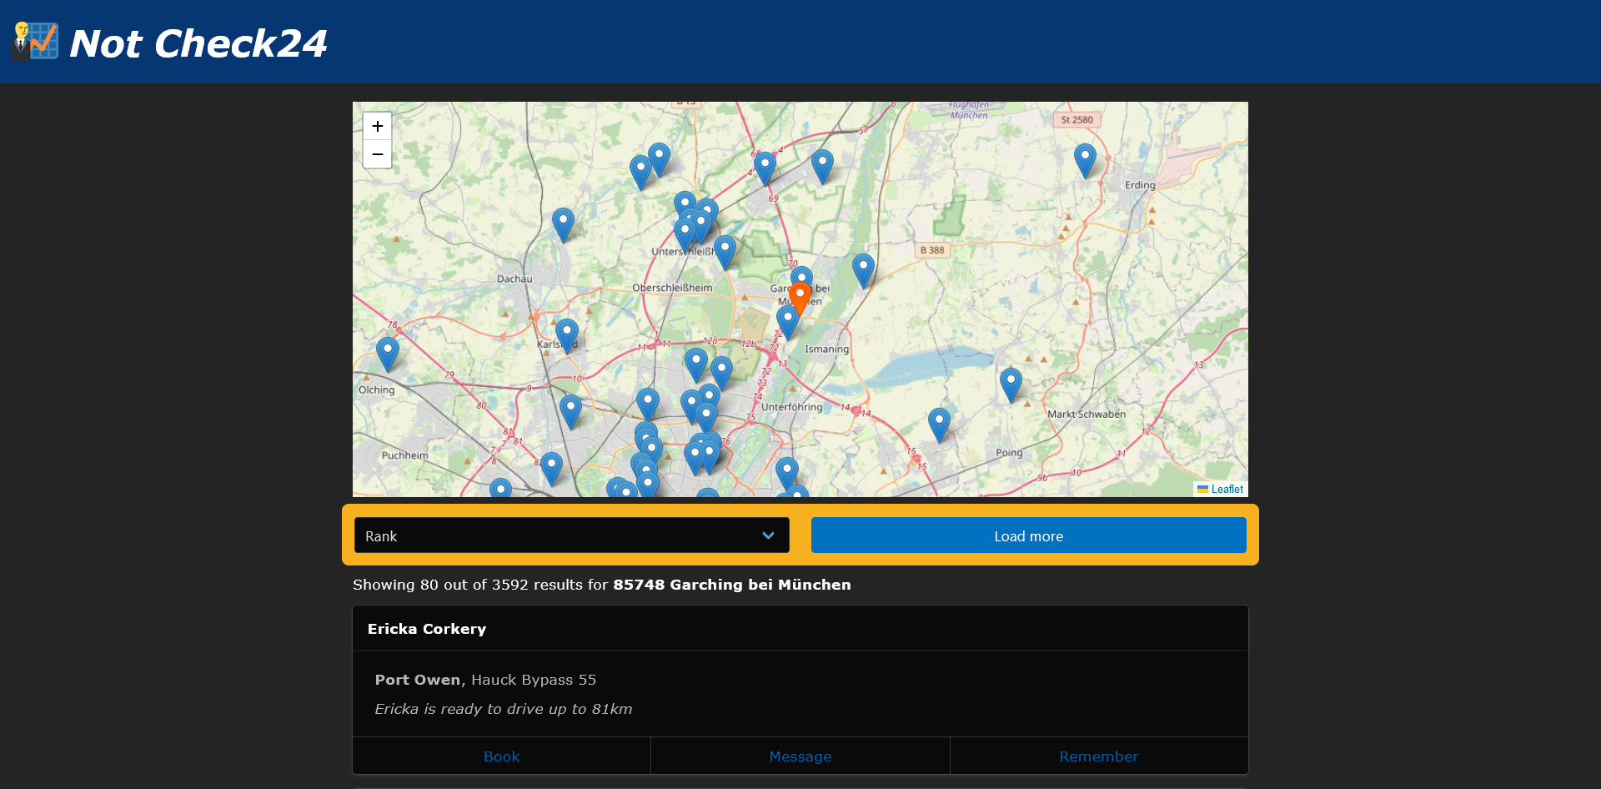Zoom in on the map
The height and width of the screenshot is (789, 1601).
[377, 127]
